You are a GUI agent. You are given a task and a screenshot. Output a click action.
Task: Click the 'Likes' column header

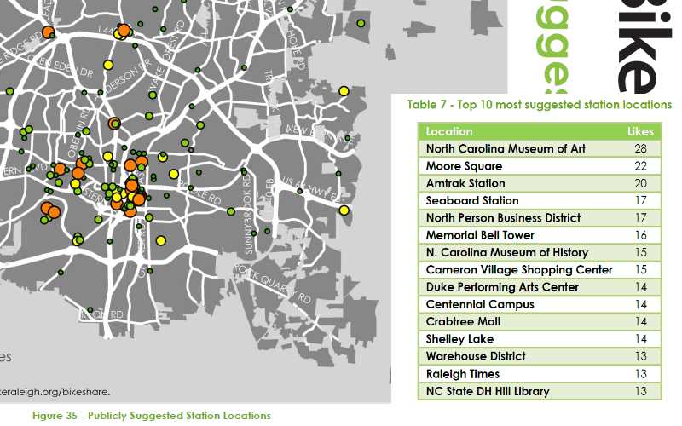point(640,131)
